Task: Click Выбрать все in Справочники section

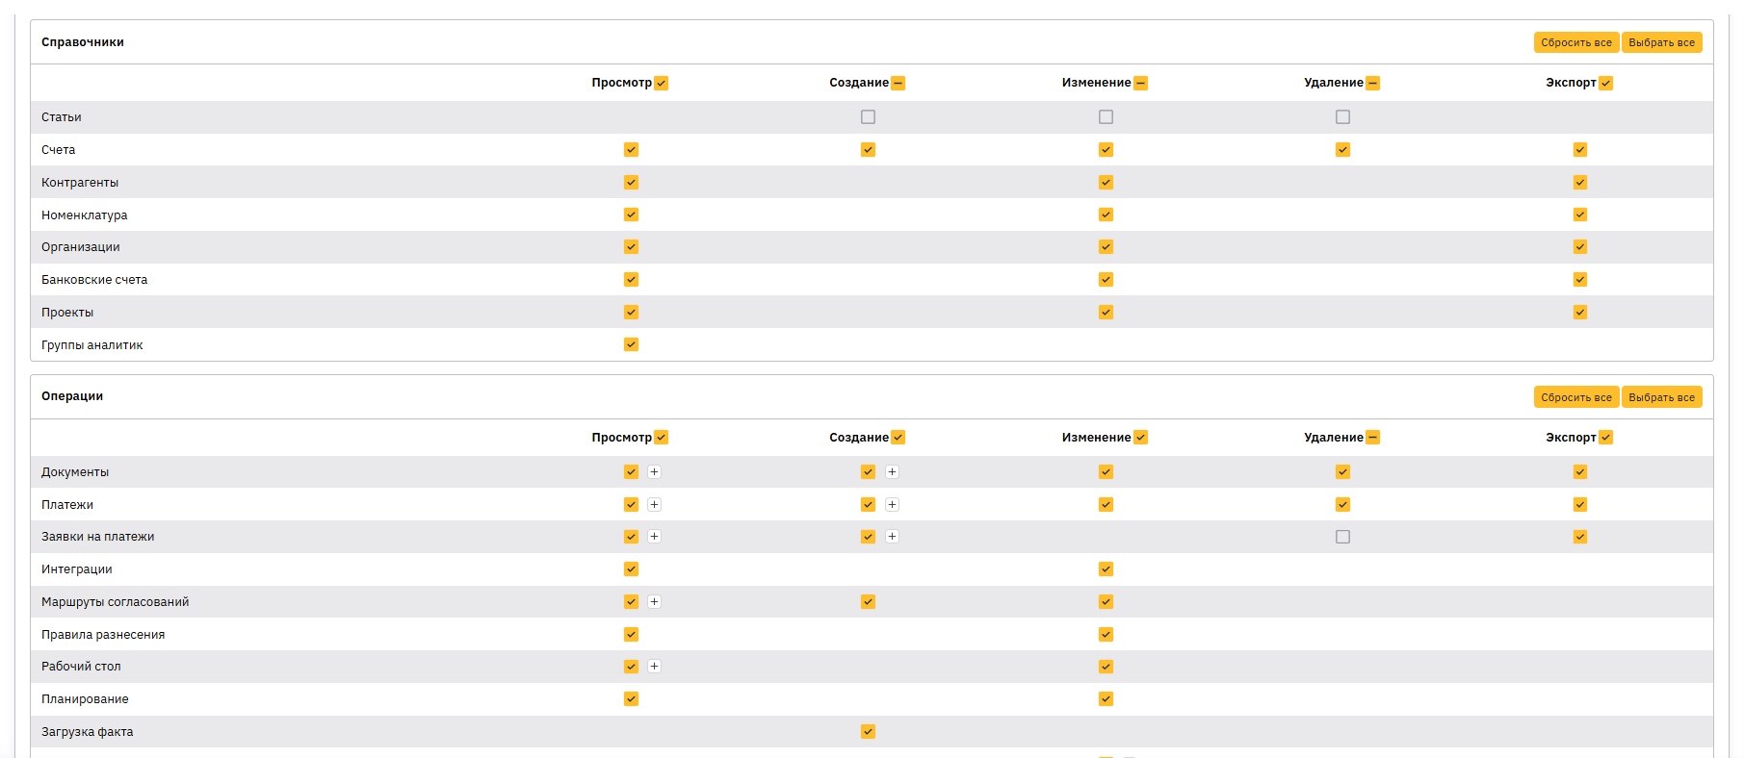Action: coord(1661,42)
